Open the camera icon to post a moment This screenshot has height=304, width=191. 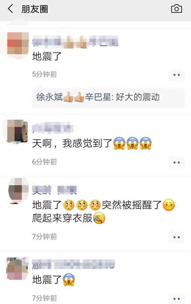point(176,9)
